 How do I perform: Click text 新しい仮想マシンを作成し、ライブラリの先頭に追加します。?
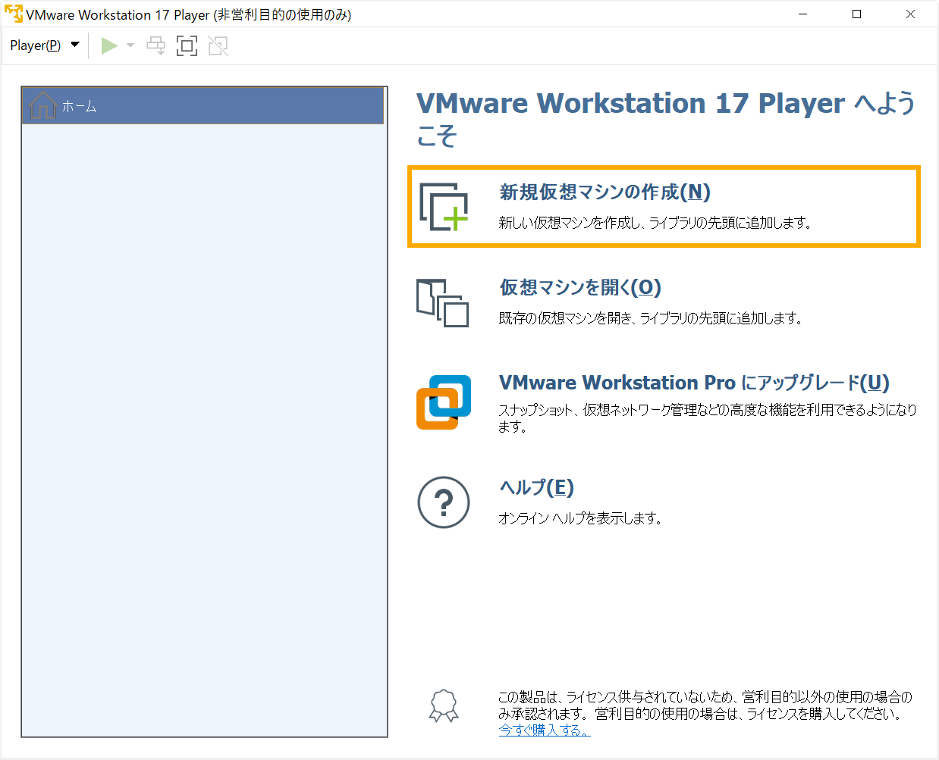[655, 223]
